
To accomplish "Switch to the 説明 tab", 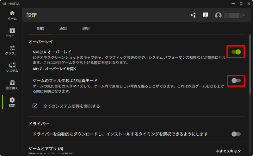I will point(86,29).
